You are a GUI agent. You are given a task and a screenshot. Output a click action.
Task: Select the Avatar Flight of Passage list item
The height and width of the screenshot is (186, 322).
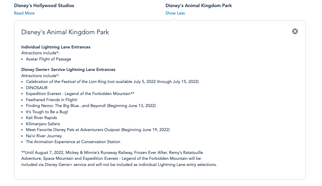pyautogui.click(x=48, y=59)
